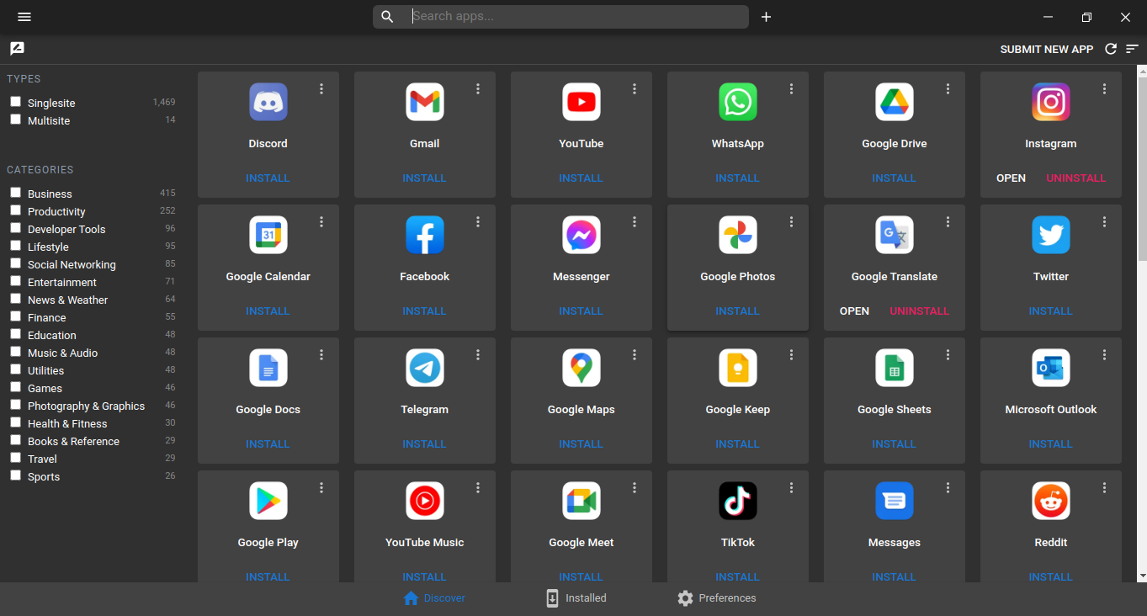
Task: Check the Entertainment category filter
Action: tap(15, 281)
